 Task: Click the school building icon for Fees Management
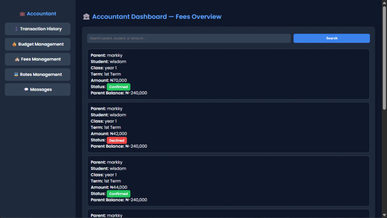pyautogui.click(x=17, y=59)
